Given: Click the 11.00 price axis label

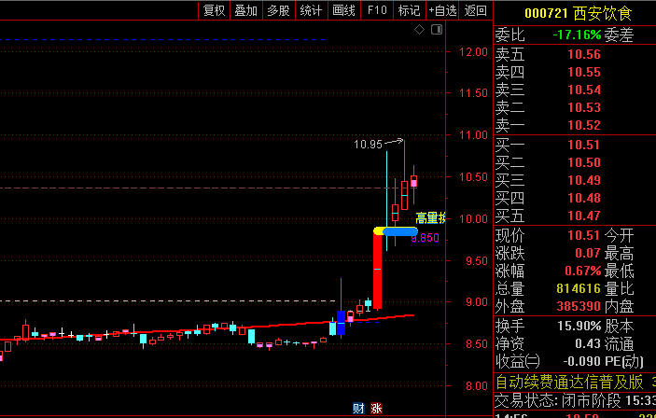Looking at the screenshot, I should click(474, 134).
